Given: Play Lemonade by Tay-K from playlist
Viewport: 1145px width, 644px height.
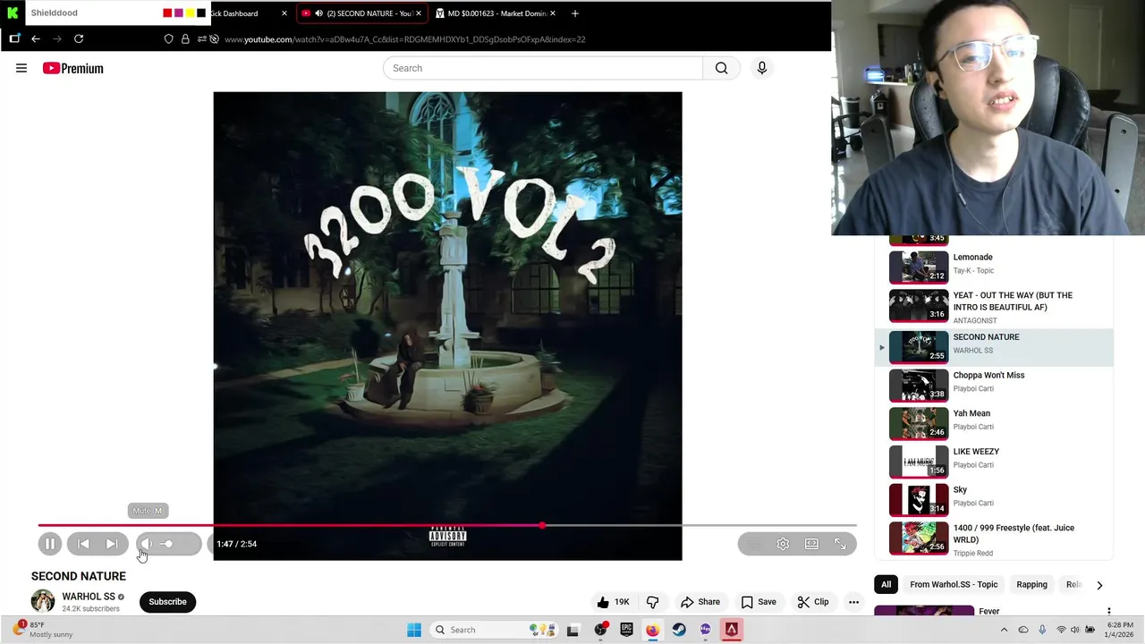Looking at the screenshot, I should 993,266.
